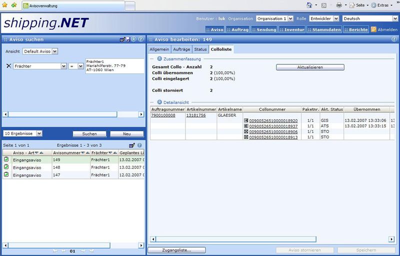Click the Abmelden key icon
This screenshot has height=256, width=400.
click(x=373, y=29)
